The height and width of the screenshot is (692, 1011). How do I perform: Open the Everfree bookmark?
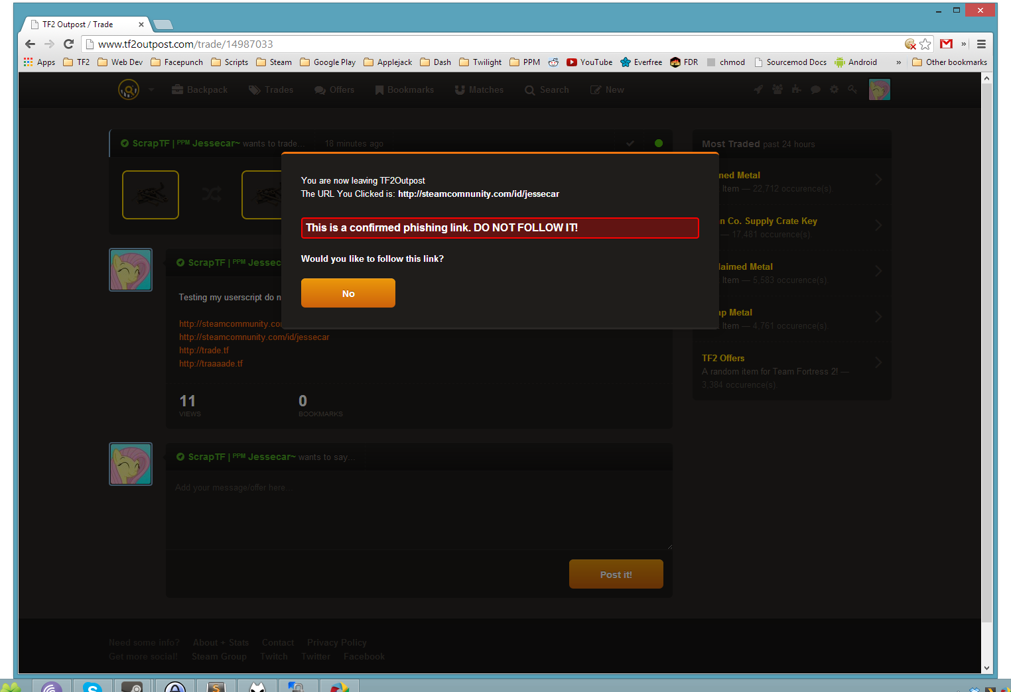(641, 62)
